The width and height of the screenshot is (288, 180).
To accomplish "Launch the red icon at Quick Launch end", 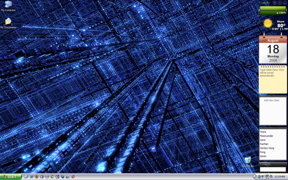I will tap(73, 177).
